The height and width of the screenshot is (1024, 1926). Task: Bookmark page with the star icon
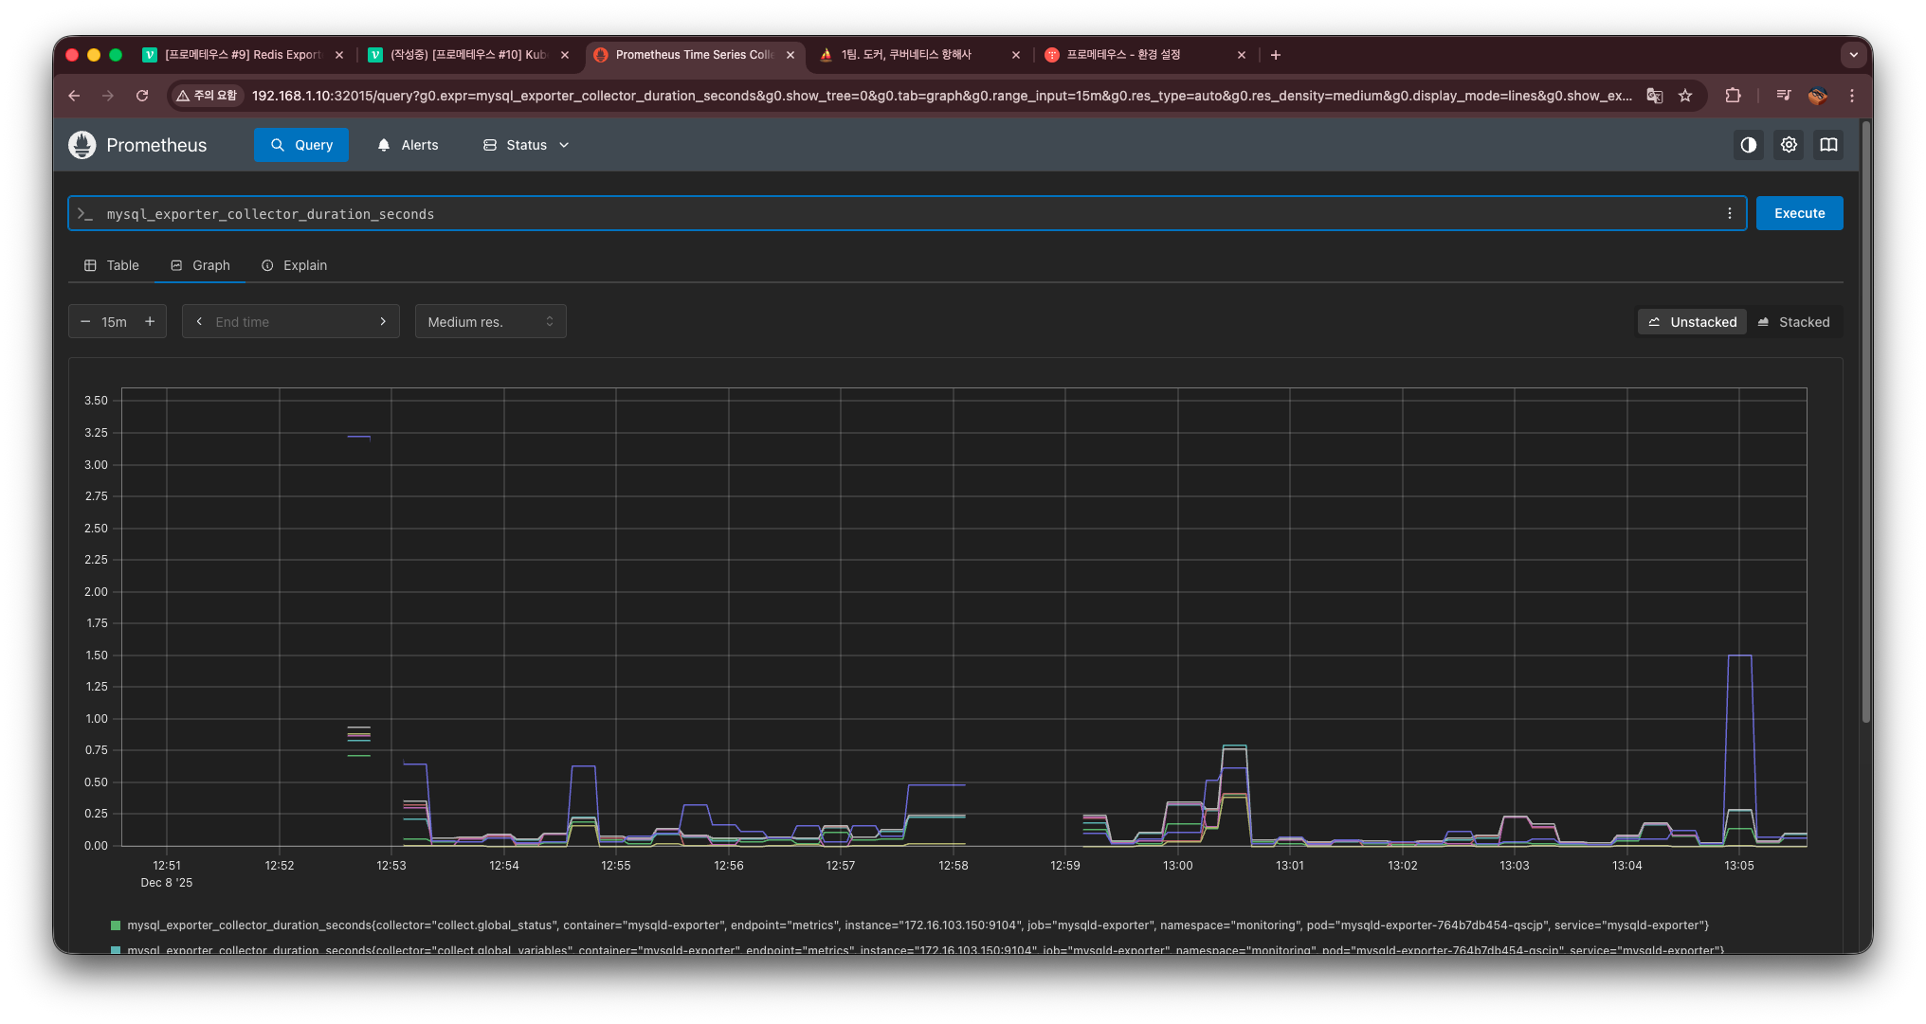point(1685,96)
